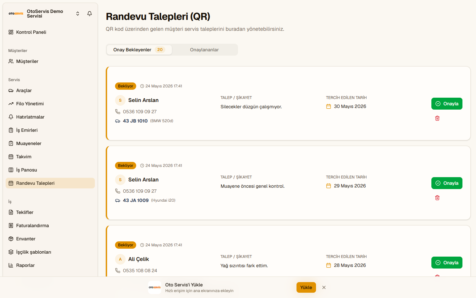Open Hatırlatmalar in sidebar
Viewport: 476px width, 298px height.
pos(50,117)
